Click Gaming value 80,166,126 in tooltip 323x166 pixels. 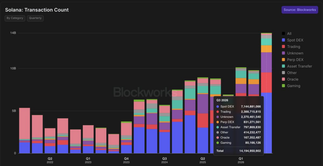click(x=253, y=143)
